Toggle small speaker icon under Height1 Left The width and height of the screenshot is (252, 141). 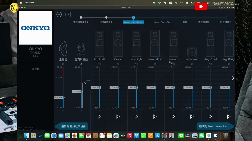tap(211, 64)
